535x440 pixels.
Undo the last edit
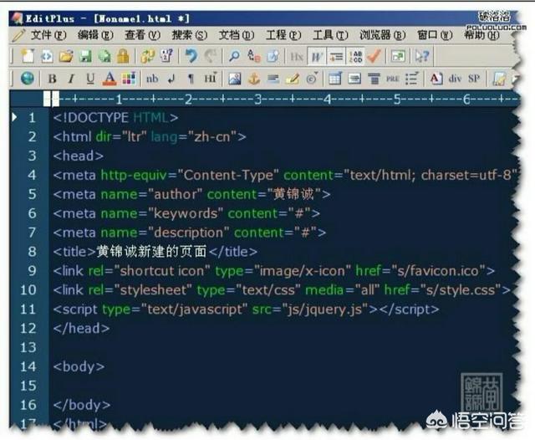(x=191, y=56)
